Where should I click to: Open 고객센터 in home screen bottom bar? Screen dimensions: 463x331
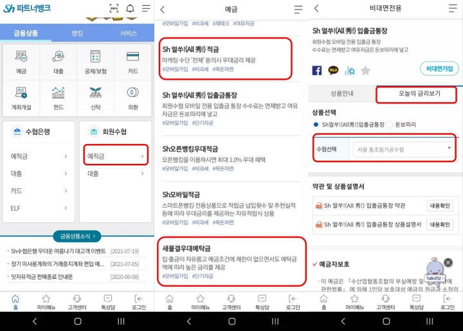(x=77, y=302)
